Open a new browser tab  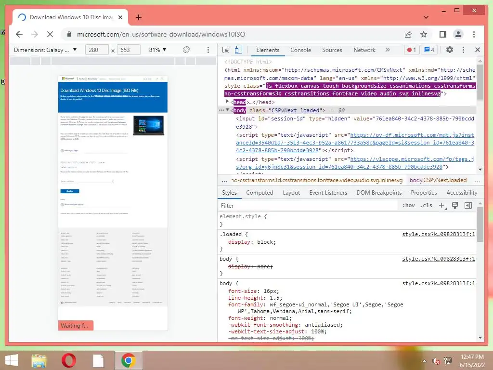(138, 17)
